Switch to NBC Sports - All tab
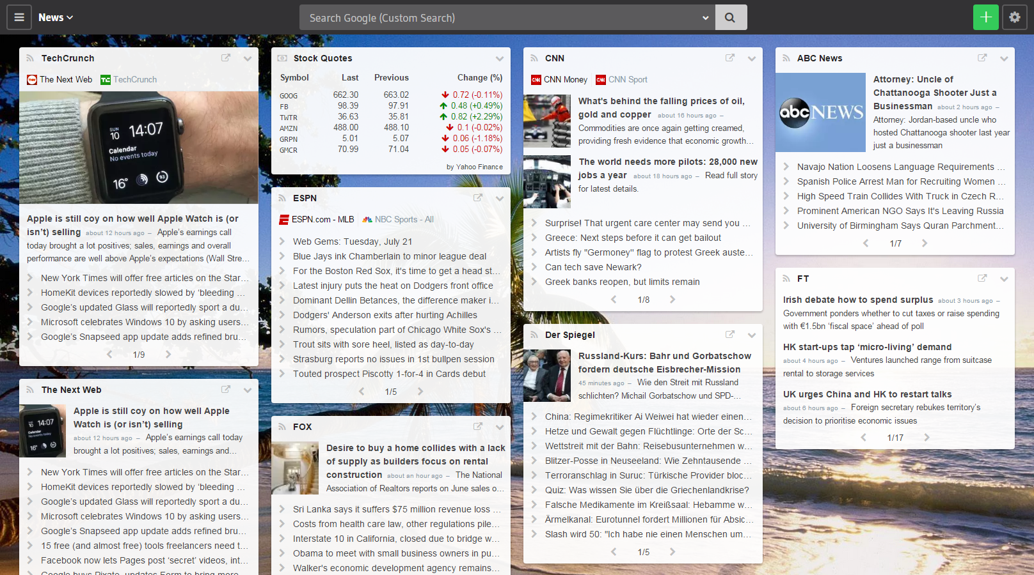The image size is (1034, 575). pos(397,220)
